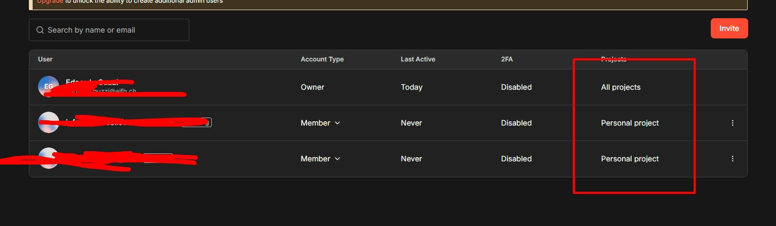Open the three-dot menu for the last Member
The height and width of the screenshot is (226, 776).
[x=732, y=159]
